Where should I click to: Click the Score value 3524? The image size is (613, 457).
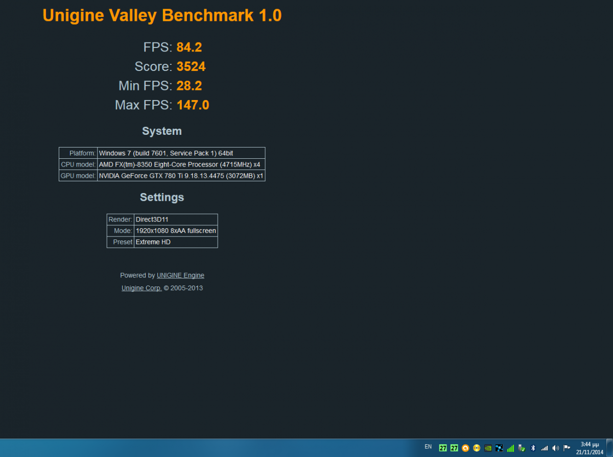coord(191,66)
